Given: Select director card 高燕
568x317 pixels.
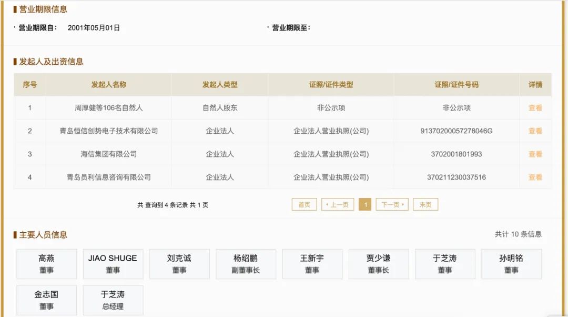Looking at the screenshot, I should [x=46, y=263].
